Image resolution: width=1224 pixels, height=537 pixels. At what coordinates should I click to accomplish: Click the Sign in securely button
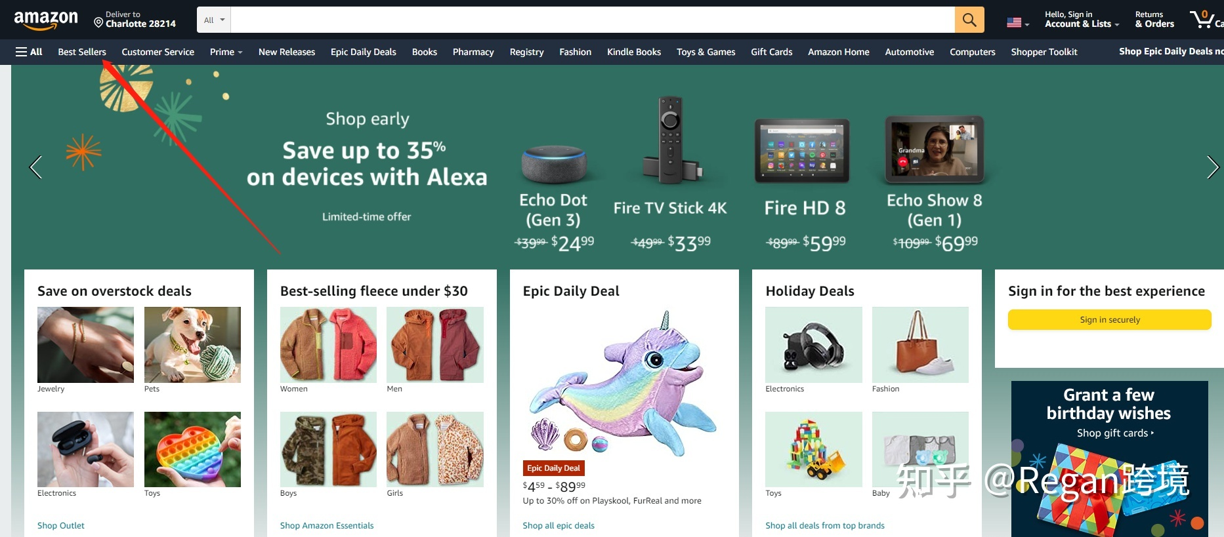point(1109,319)
